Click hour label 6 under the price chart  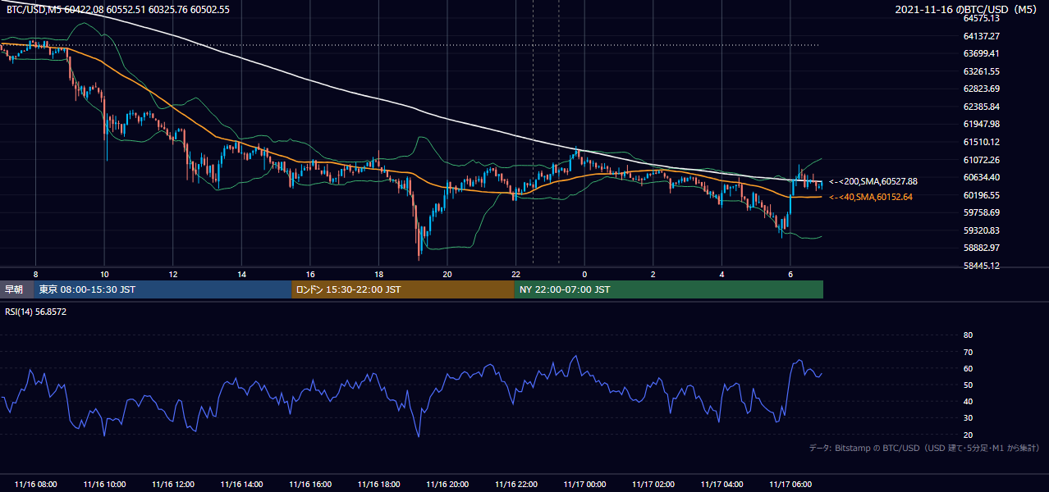790,274
